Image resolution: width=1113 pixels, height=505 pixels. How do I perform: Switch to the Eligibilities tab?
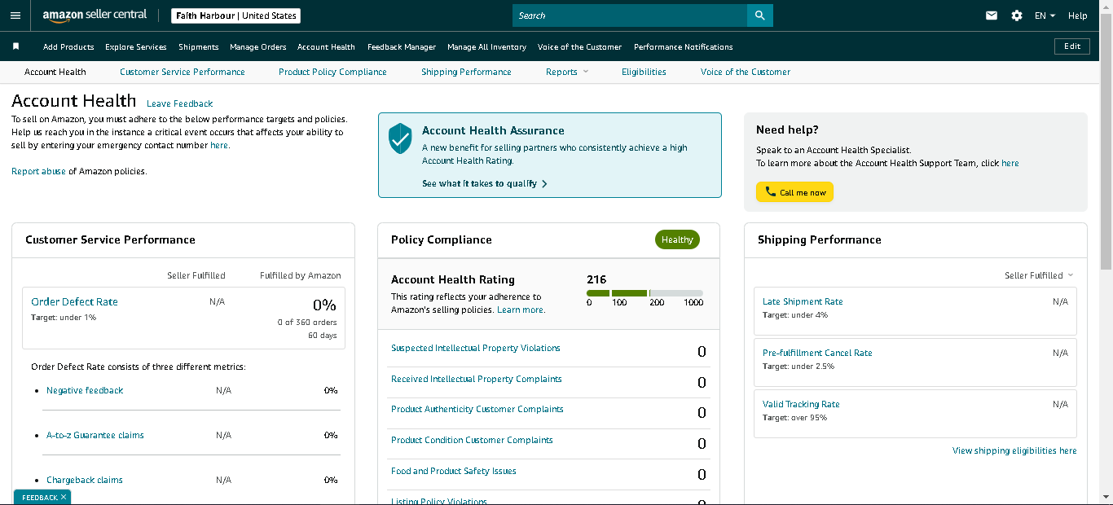(x=644, y=72)
